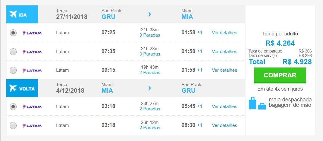Open 3 Paradas stops for the 07:25 flight
The width and height of the screenshot is (323, 141).
[150, 35]
